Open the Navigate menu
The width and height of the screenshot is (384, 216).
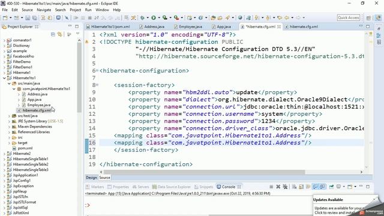coord(44,10)
